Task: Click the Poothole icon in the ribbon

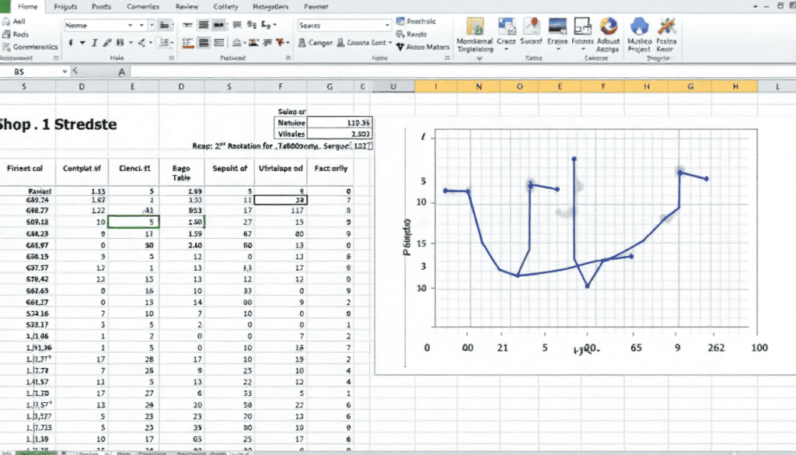Action: (417, 21)
